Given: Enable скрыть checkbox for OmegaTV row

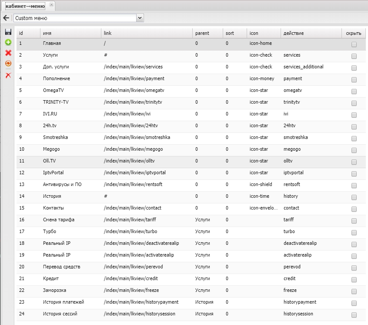Looking at the screenshot, I should pyautogui.click(x=354, y=91).
